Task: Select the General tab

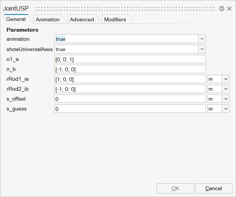Action: (16, 19)
